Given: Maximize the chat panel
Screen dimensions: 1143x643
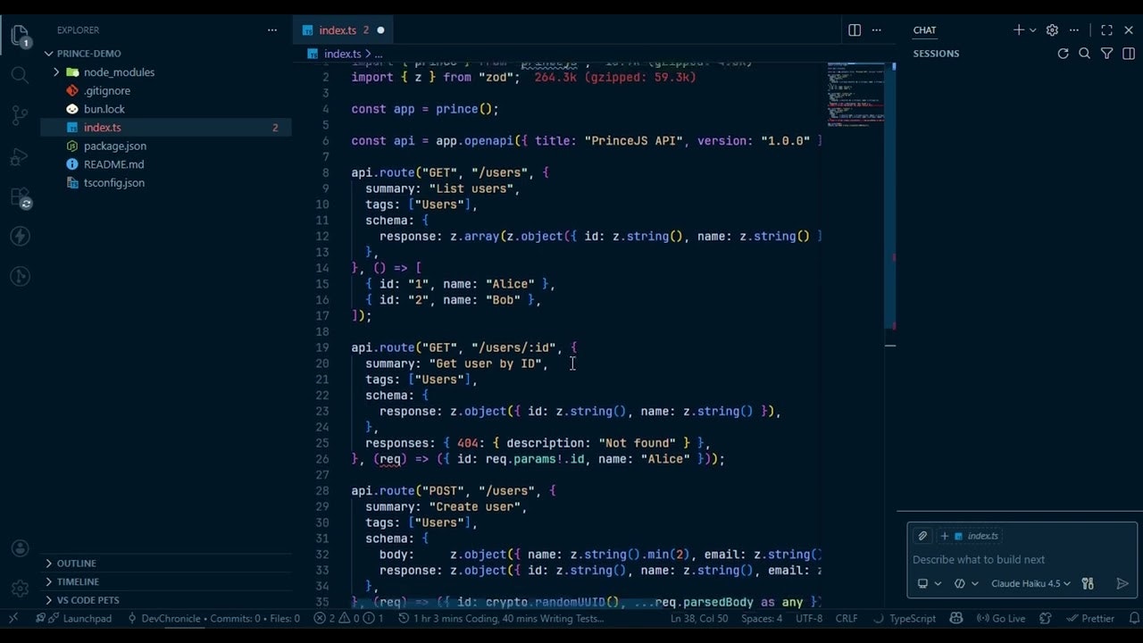Looking at the screenshot, I should (x=1106, y=30).
